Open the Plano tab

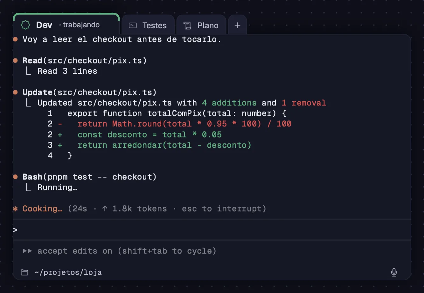point(201,25)
